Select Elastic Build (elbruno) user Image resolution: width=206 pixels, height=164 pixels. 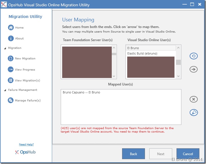[150, 53]
